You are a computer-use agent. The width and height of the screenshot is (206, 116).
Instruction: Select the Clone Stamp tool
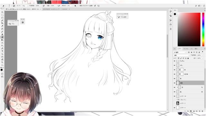click(x=2, y=34)
